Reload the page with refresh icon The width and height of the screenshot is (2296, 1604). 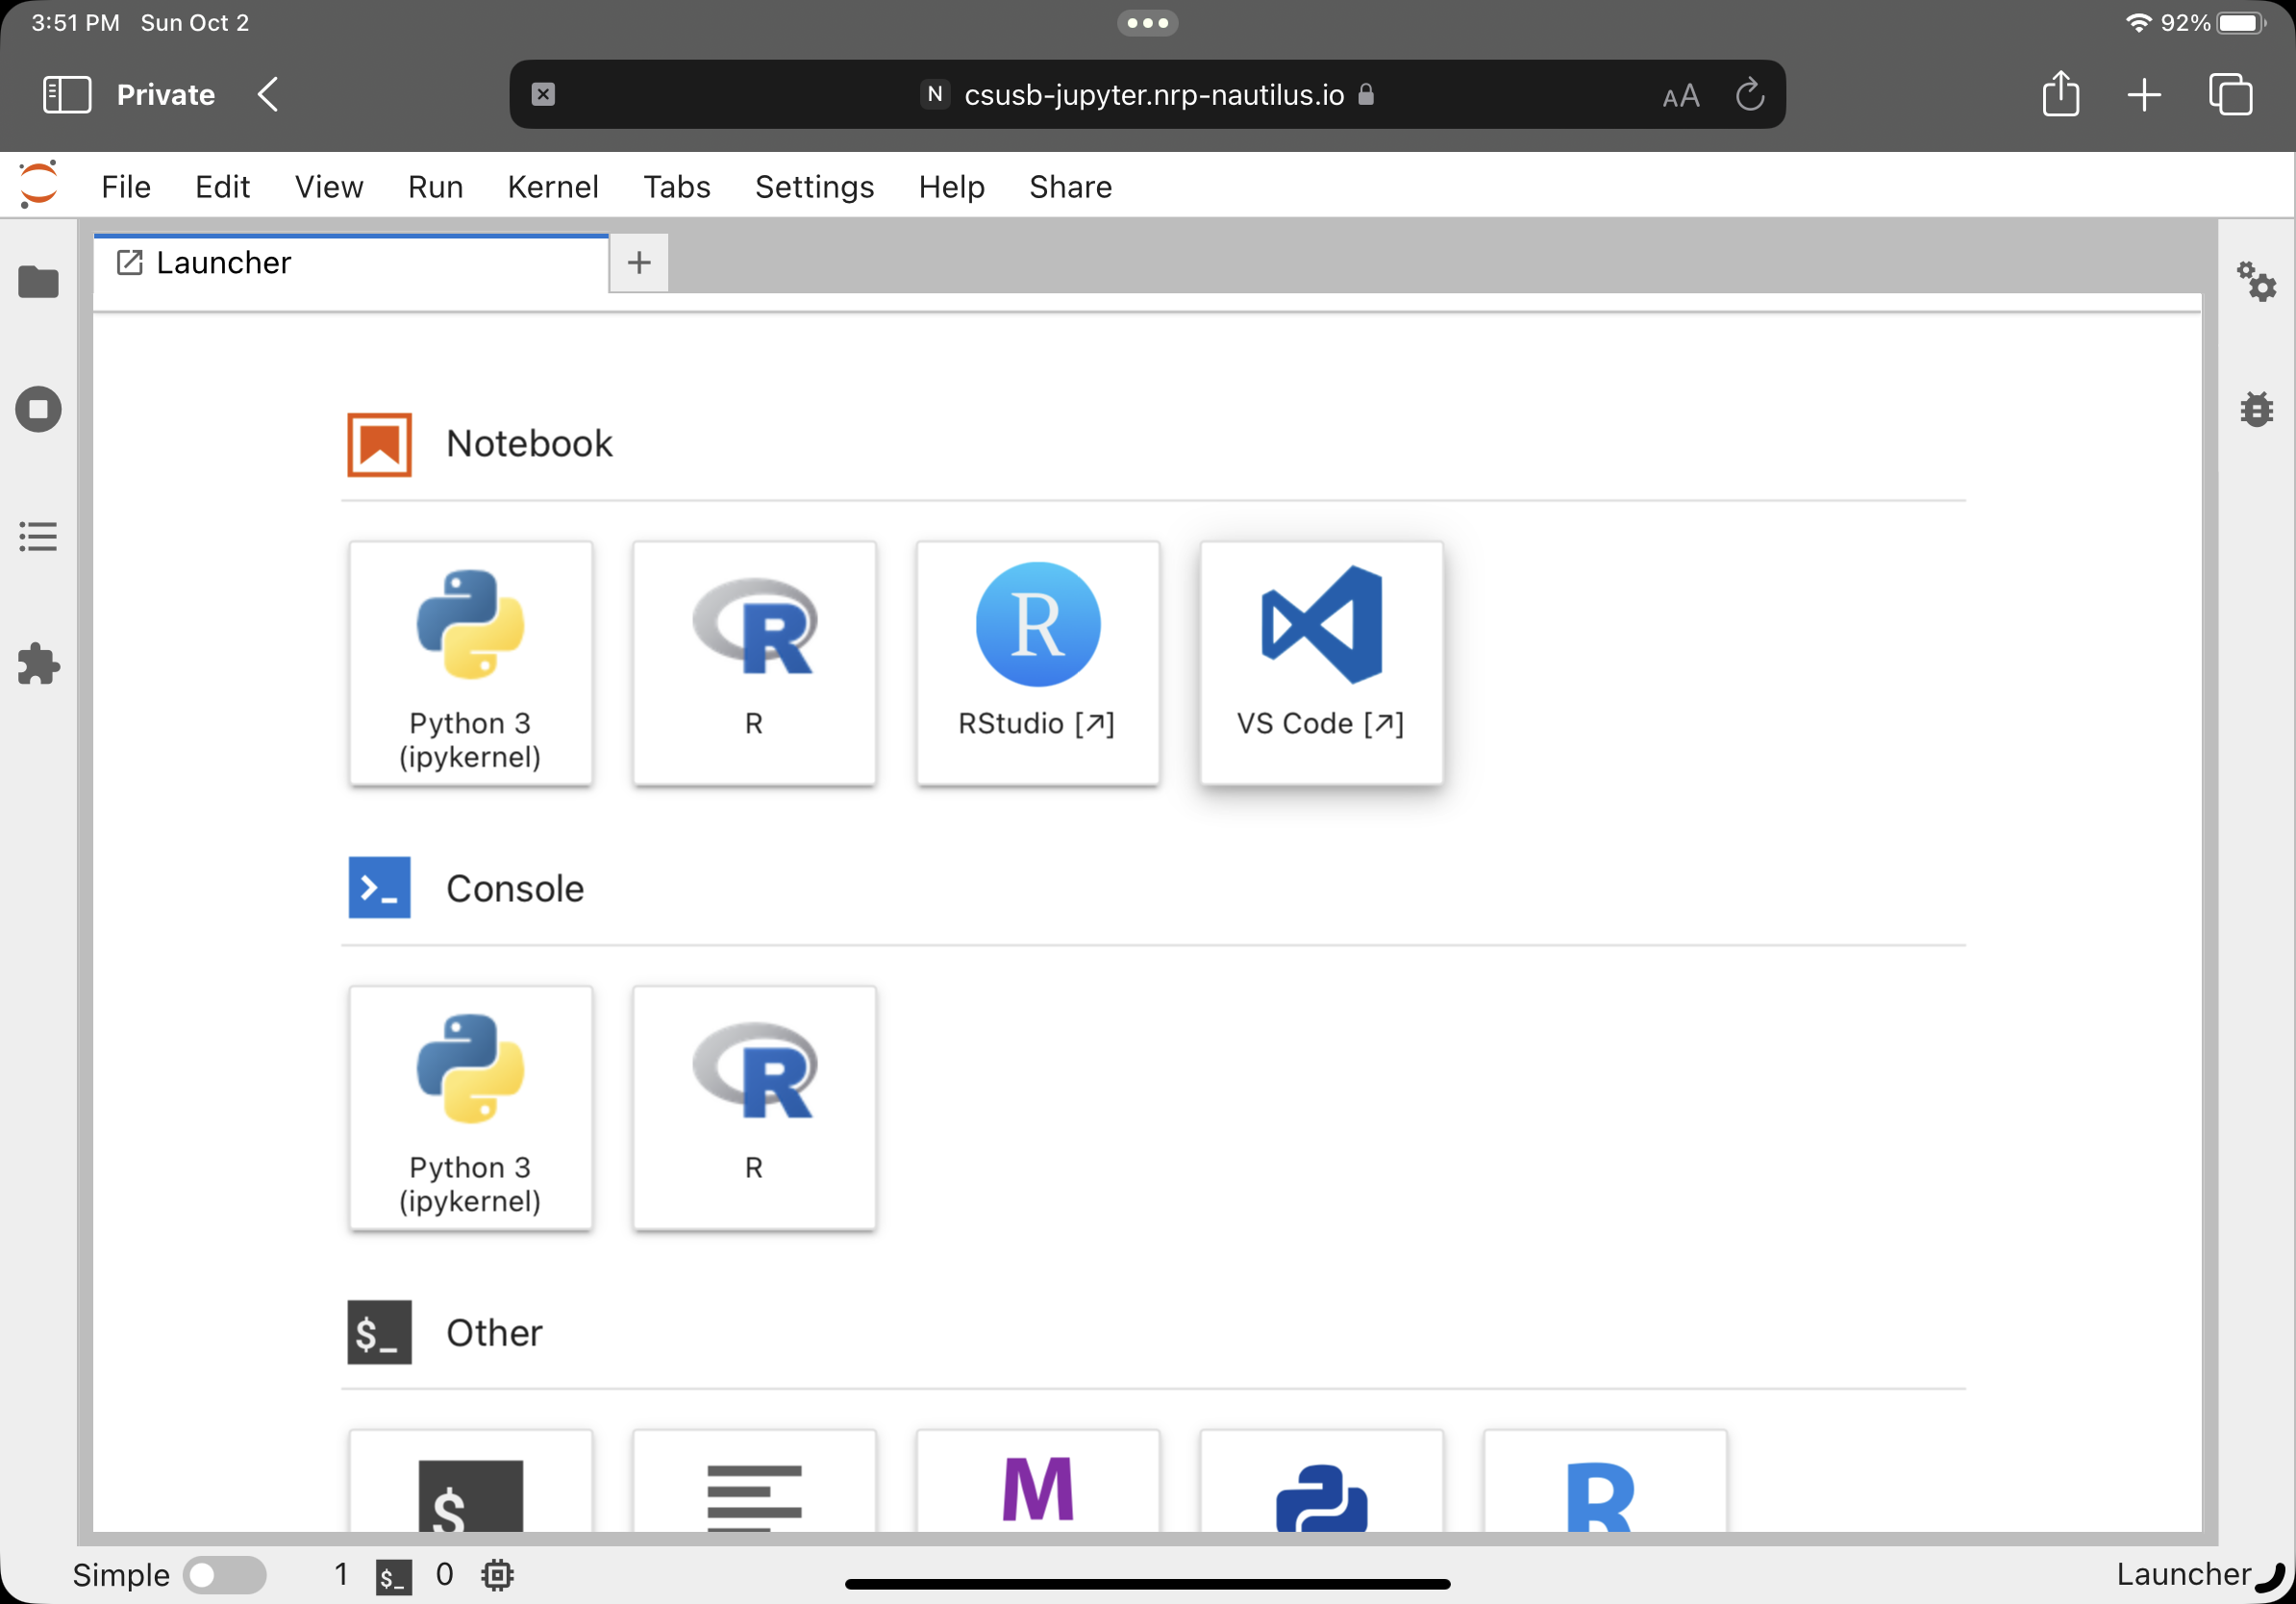pos(1749,95)
